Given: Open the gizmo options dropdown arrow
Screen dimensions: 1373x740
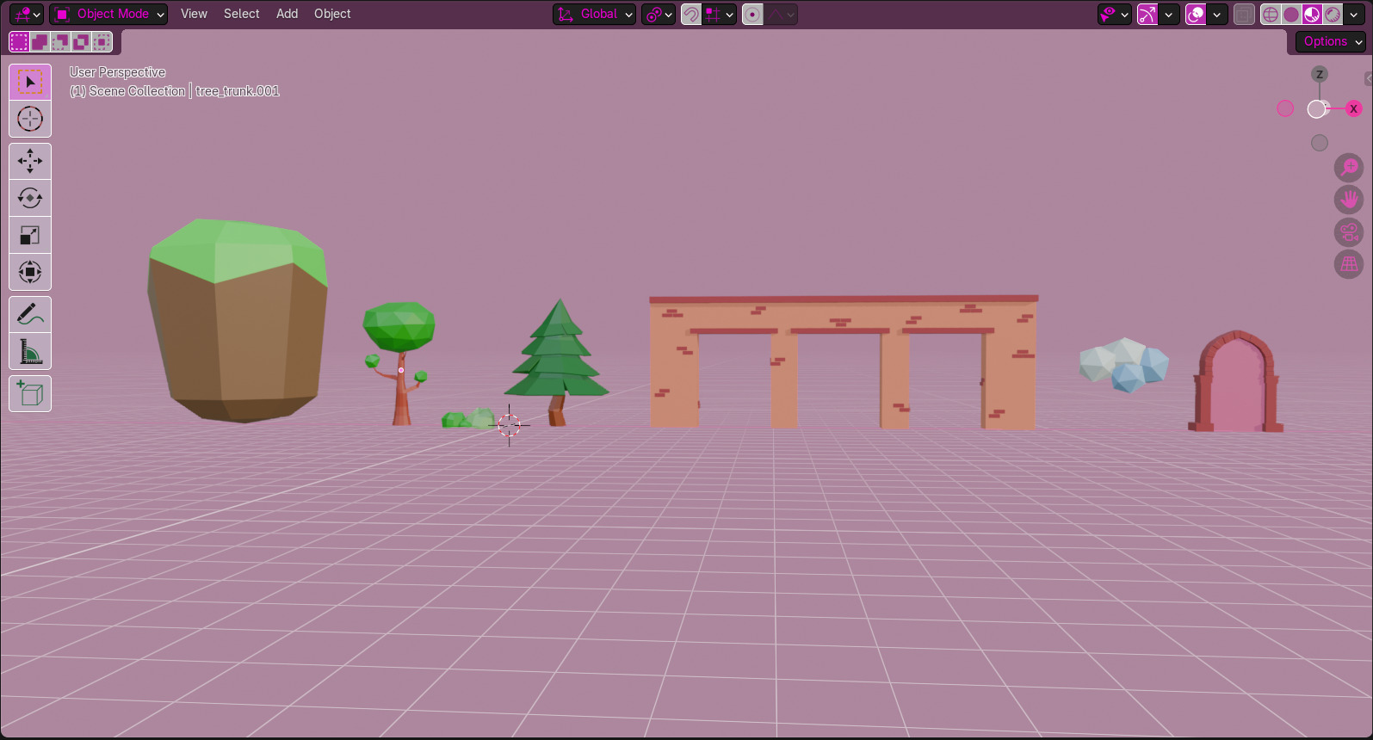Looking at the screenshot, I should (x=1169, y=14).
